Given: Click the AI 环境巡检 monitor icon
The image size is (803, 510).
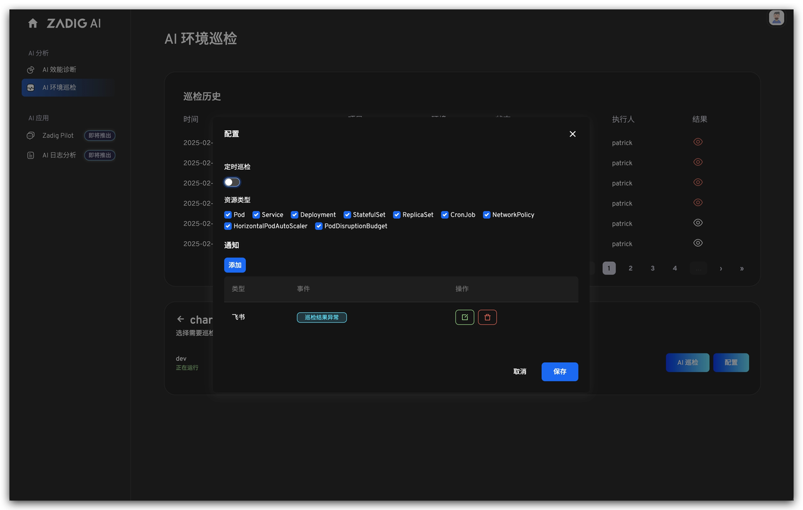Looking at the screenshot, I should [x=30, y=87].
